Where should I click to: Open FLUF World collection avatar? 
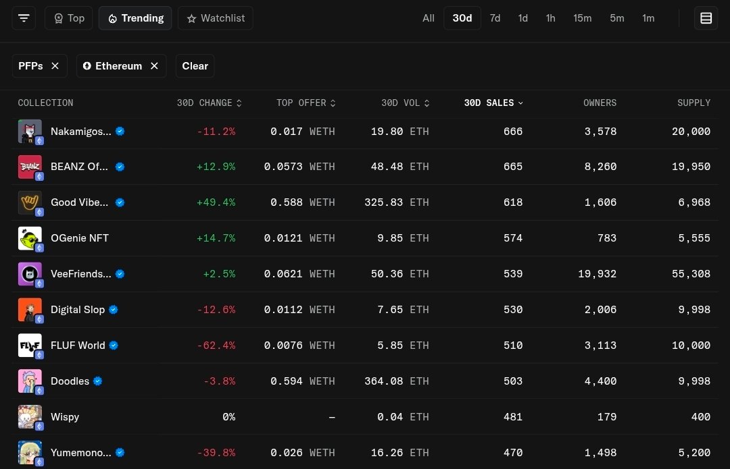[x=30, y=346]
